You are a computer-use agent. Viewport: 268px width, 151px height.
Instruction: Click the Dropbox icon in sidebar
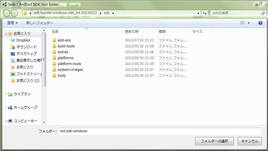pos(13,40)
